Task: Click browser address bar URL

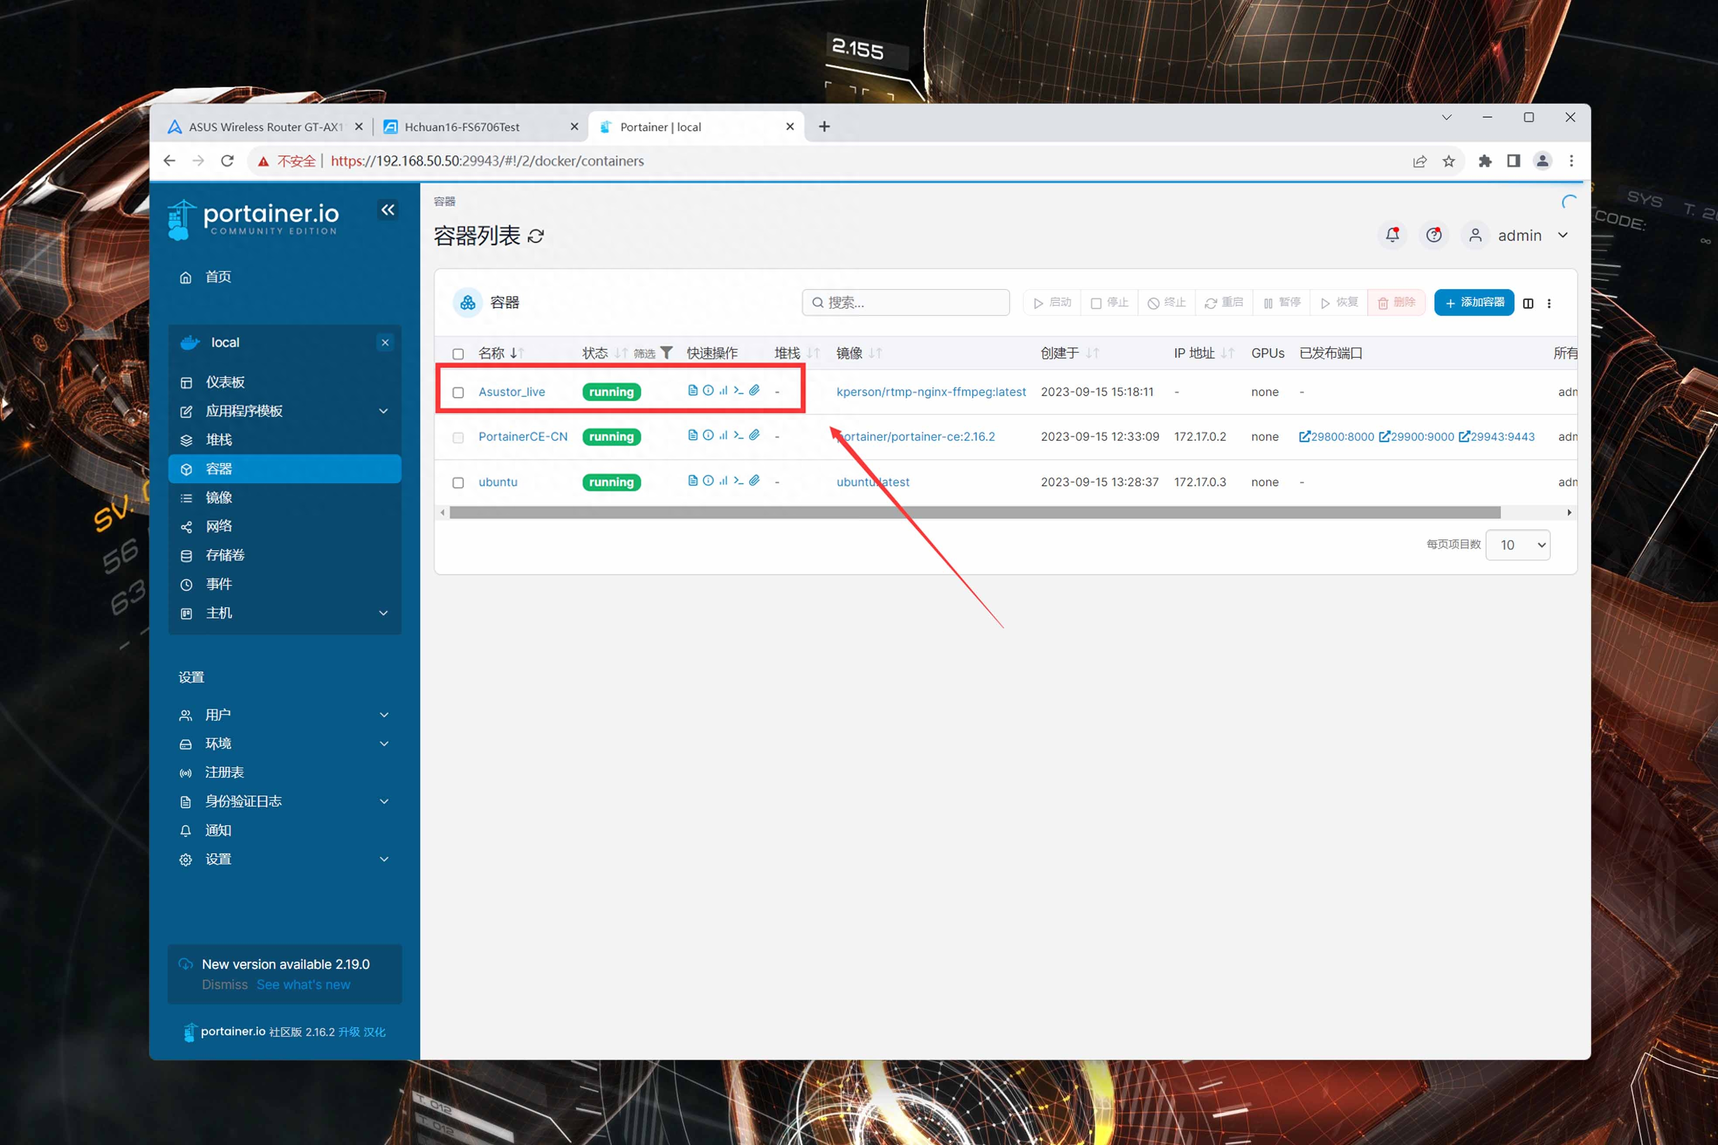Action: [x=487, y=161]
